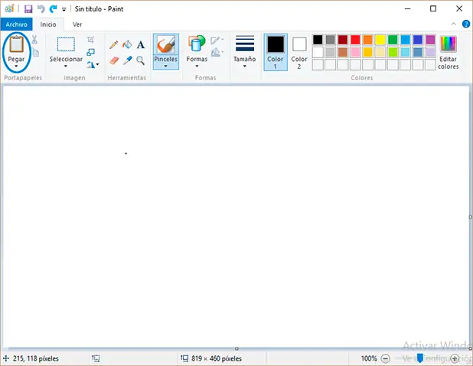Open the Help question mark icon
Viewport: 473px width, 366px height.
[466, 24]
